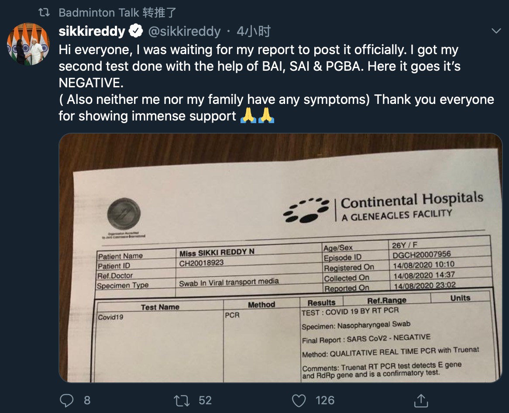The height and width of the screenshot is (413, 509).
Task: Click the tweet text starting 'Hi everyone'
Action: (258, 50)
